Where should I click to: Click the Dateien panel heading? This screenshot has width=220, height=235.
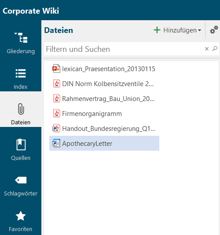(x=59, y=30)
